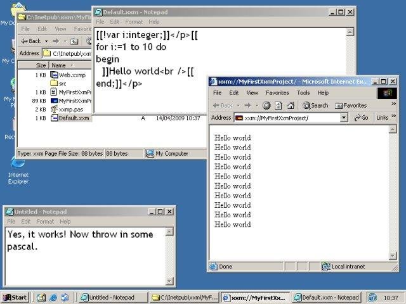Open the Tools menu in Internet Explorer

pyautogui.click(x=303, y=92)
